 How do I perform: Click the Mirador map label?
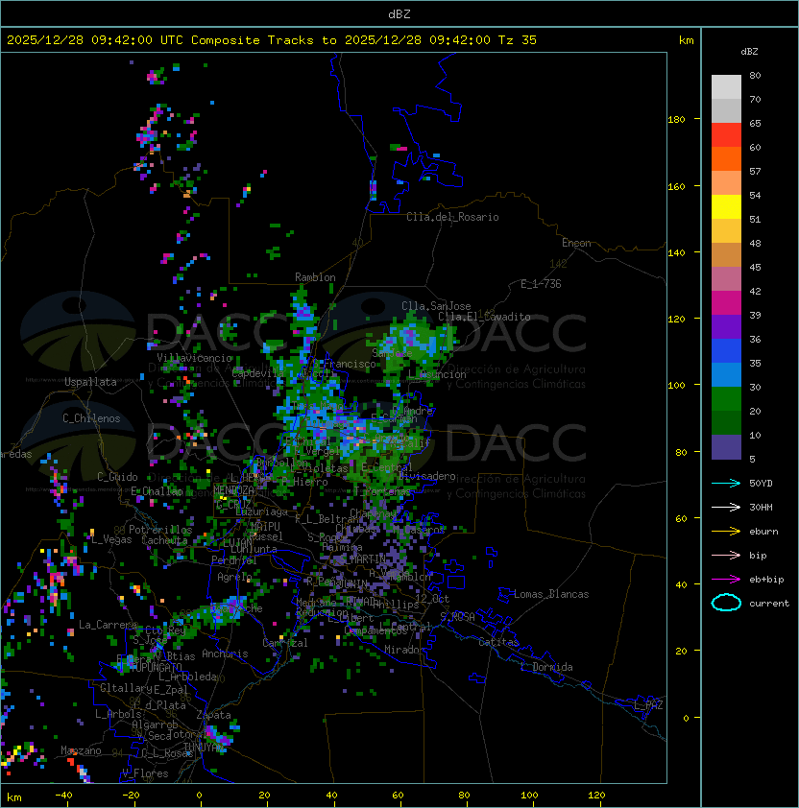click(x=404, y=650)
